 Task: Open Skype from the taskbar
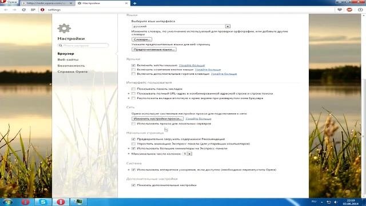point(43,202)
